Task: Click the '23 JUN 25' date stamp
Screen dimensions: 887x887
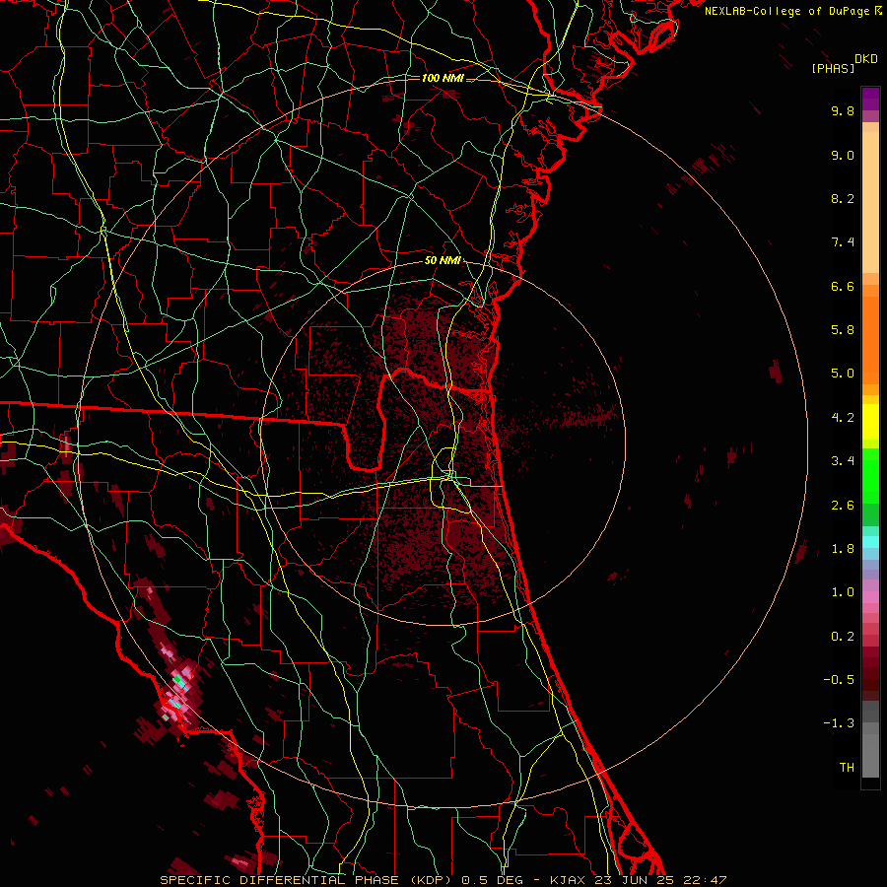Action: point(634,880)
